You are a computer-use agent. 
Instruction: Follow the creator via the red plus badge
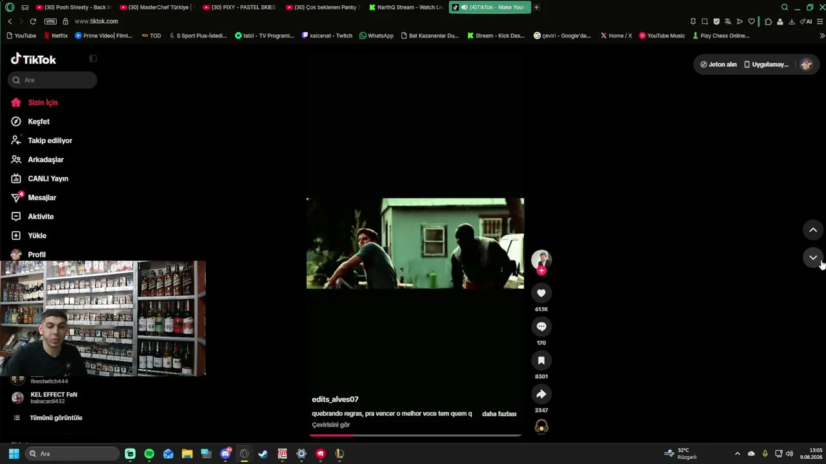coord(541,271)
